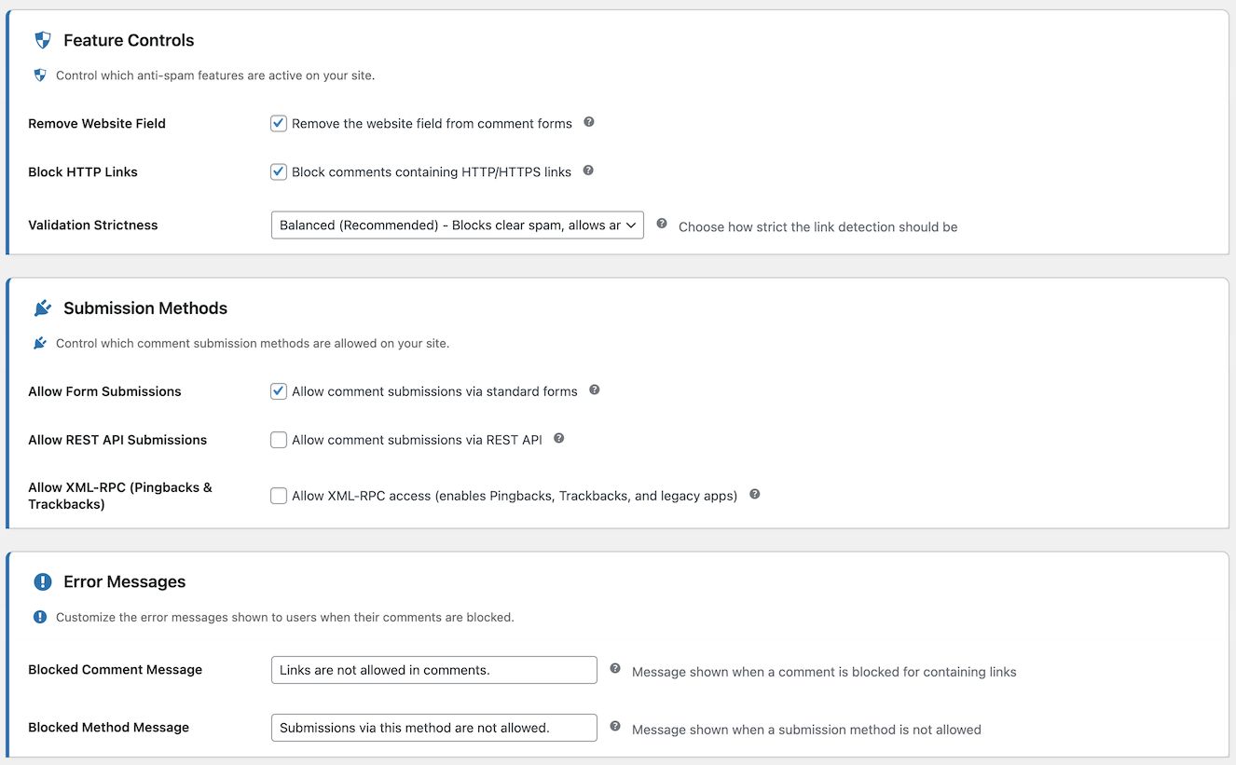
Task: Click the help icon next to Validation Strictness
Action: tap(661, 225)
